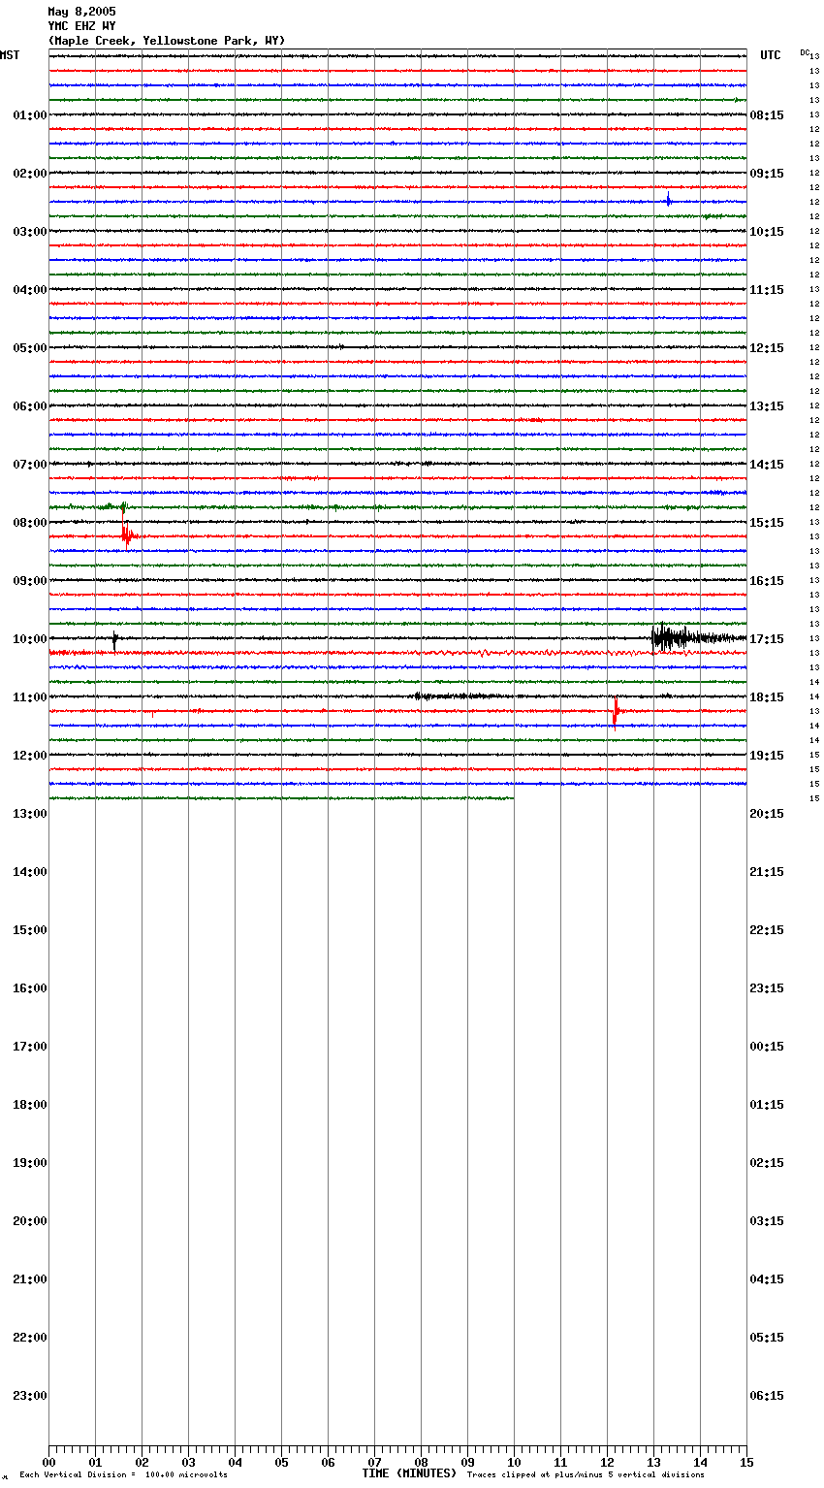
Task: Click the '21:00' MST hour label
Action: click(x=30, y=1279)
